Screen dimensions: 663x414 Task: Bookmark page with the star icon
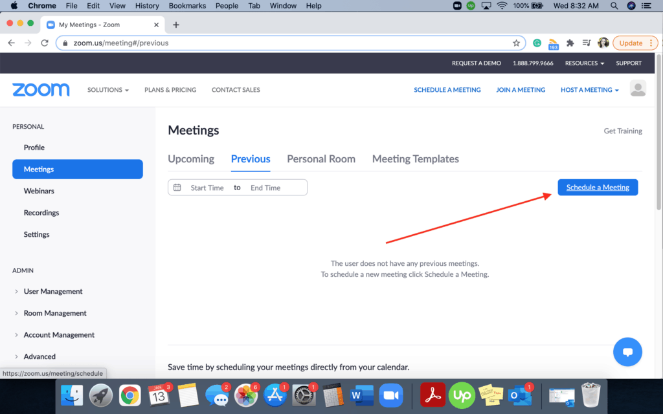coord(516,43)
